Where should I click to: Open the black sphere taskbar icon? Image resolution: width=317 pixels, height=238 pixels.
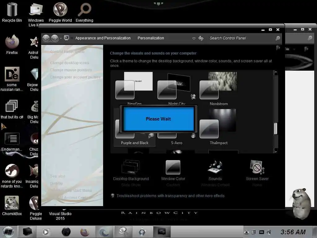pos(66,232)
